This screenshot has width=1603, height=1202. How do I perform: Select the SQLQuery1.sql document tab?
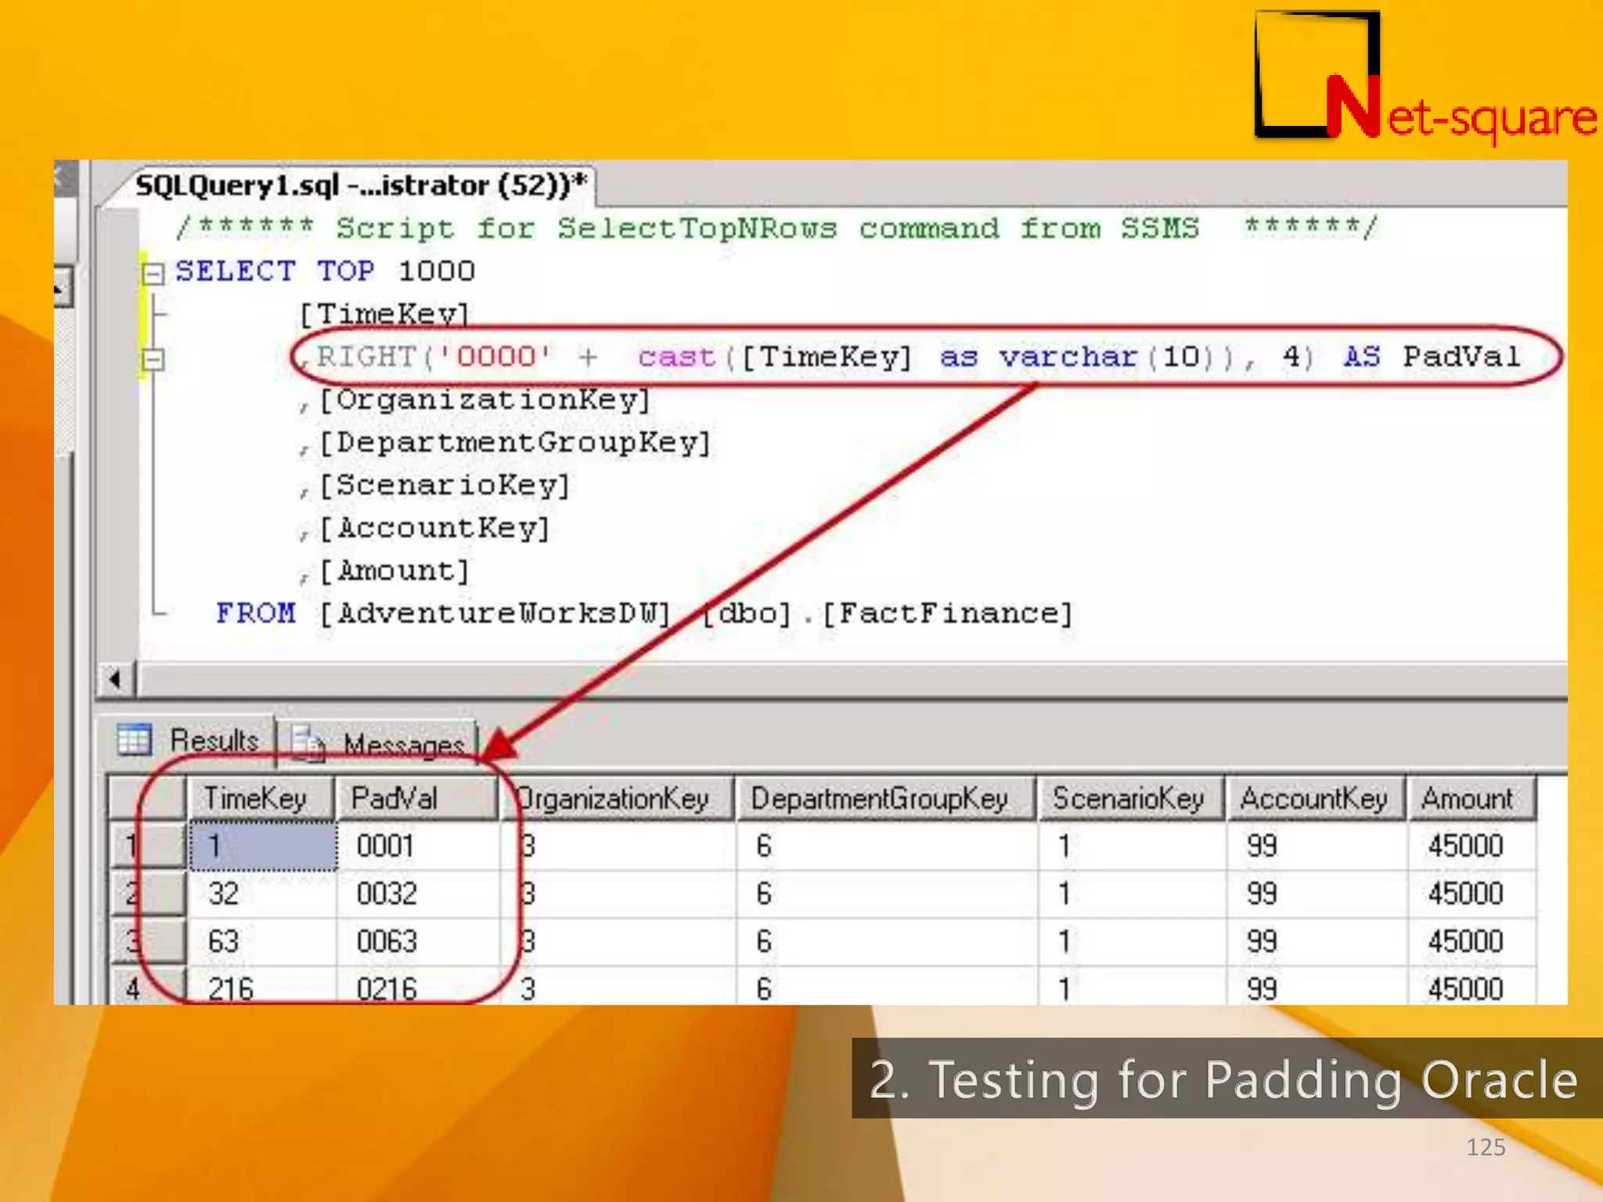coord(360,185)
